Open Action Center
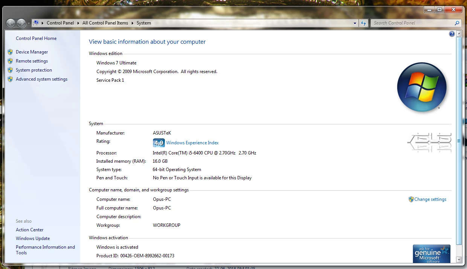This screenshot has width=467, height=269. point(30,230)
